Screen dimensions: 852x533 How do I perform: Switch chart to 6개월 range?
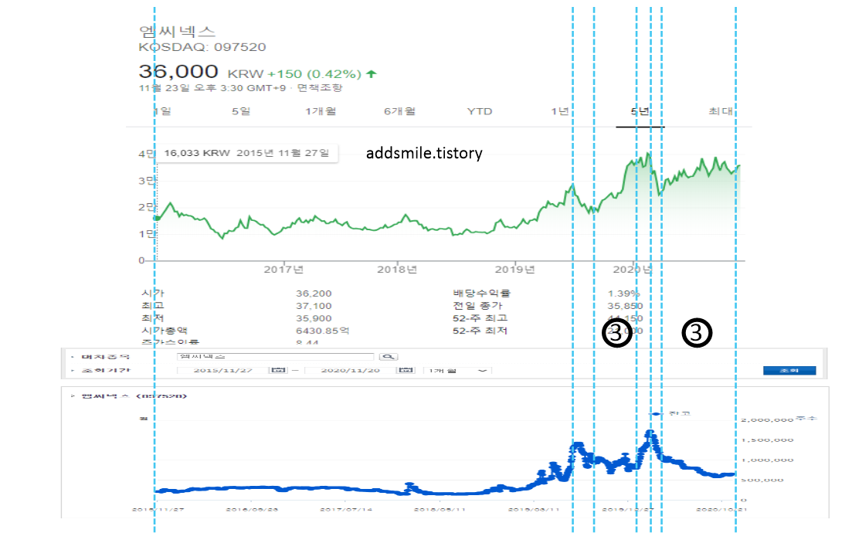point(399,111)
